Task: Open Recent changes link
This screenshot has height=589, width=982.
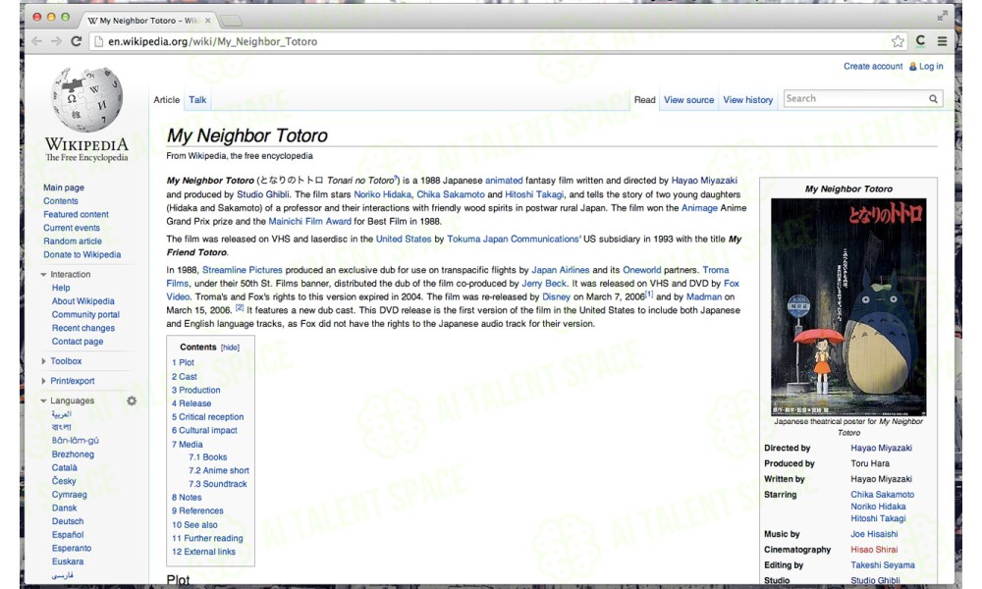Action: point(83,328)
